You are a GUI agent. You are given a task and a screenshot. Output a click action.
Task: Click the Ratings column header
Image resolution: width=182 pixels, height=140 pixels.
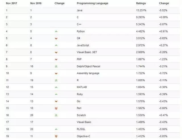tap(141, 3)
